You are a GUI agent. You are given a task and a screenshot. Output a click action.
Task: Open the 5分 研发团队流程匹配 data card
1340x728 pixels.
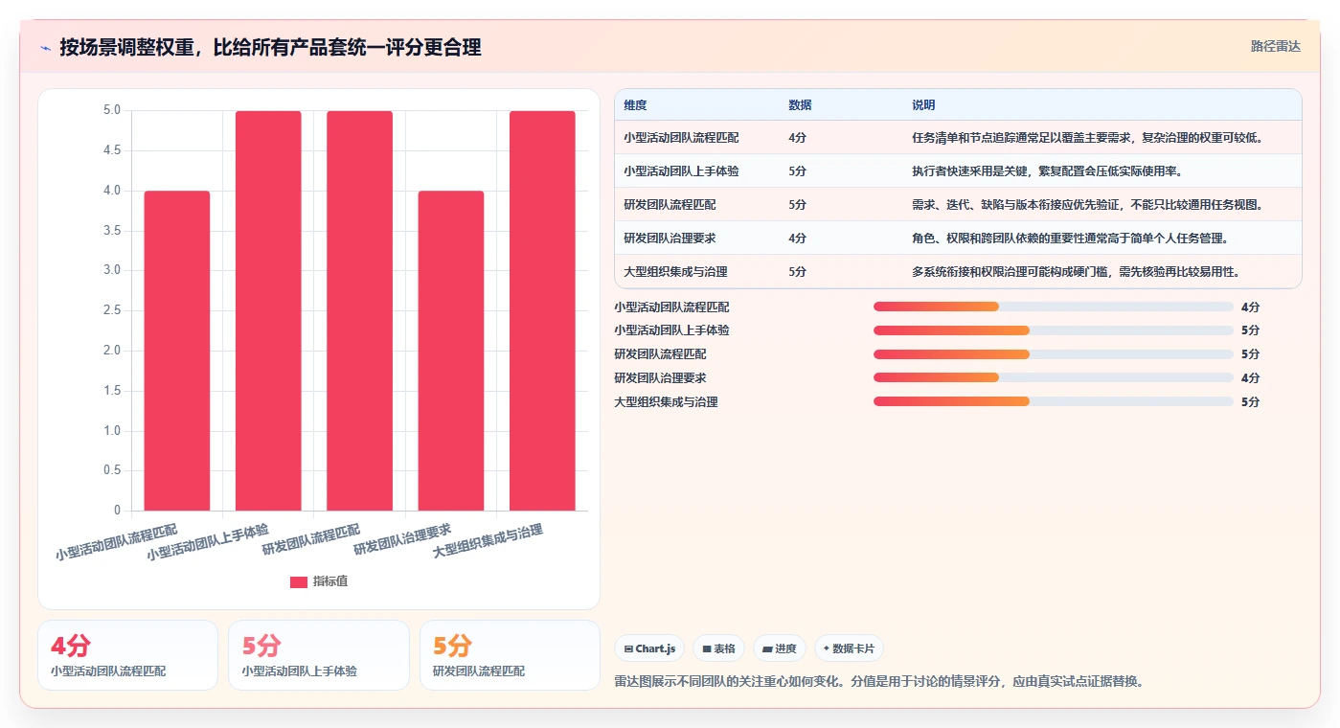(510, 655)
